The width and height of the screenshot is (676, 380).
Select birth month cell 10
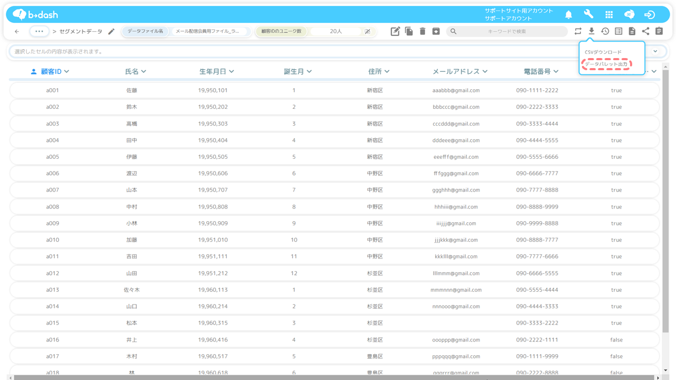(x=294, y=240)
